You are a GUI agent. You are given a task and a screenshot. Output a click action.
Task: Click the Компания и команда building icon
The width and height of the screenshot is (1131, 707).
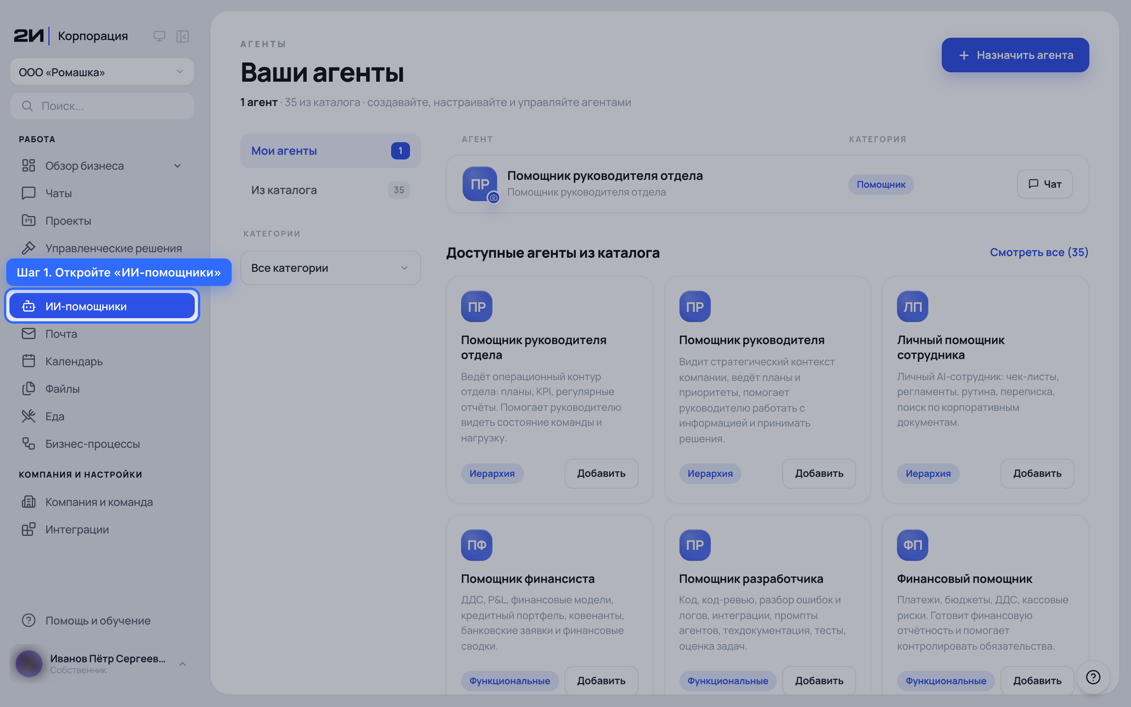(29, 502)
